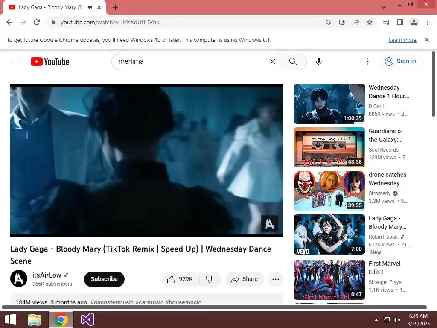This screenshot has width=437, height=328.
Task: Open a new tab with plus button
Action: point(115,7)
